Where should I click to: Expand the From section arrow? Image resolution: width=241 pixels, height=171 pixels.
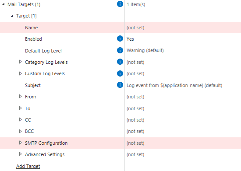[20, 97]
